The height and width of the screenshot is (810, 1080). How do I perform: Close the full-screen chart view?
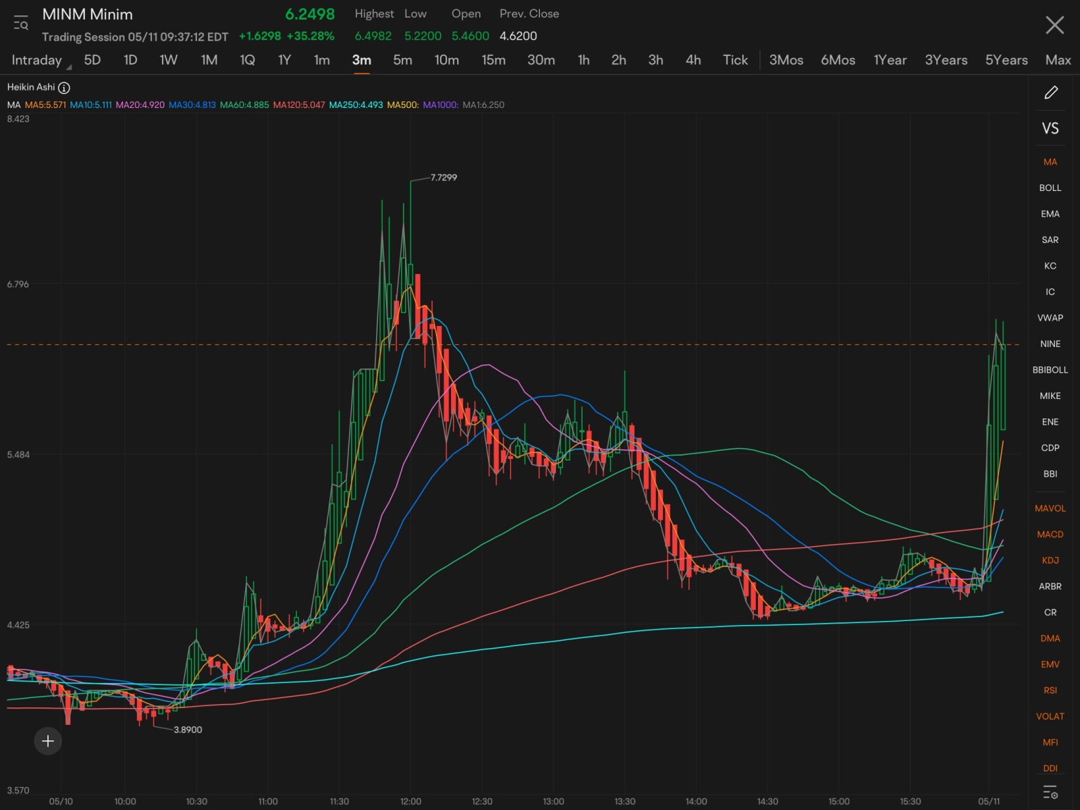click(1054, 25)
